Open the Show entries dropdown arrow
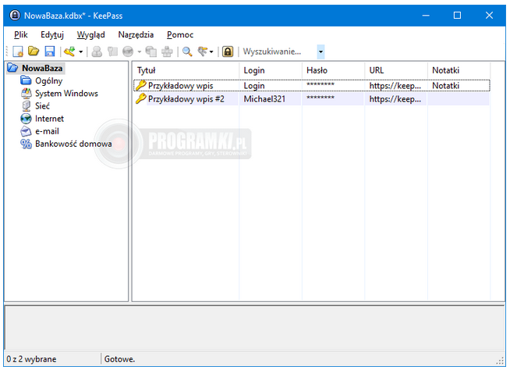This screenshot has height=370, width=510. [x=211, y=52]
